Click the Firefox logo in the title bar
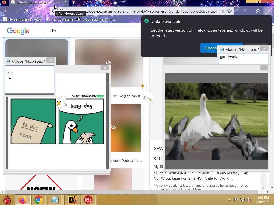 [4, 2]
